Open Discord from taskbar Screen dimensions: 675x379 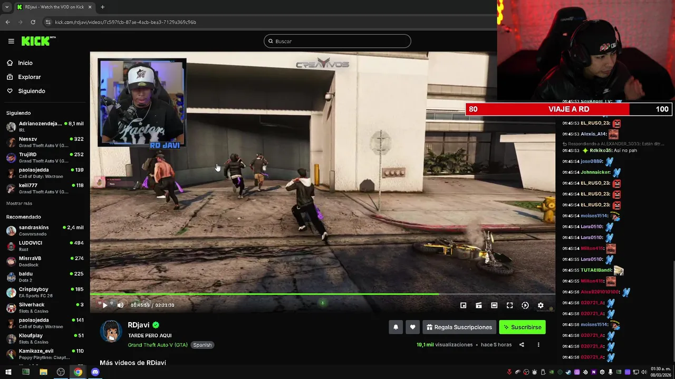tap(95, 372)
